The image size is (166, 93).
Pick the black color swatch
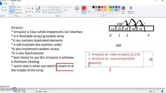pyautogui.click(x=93, y=7)
